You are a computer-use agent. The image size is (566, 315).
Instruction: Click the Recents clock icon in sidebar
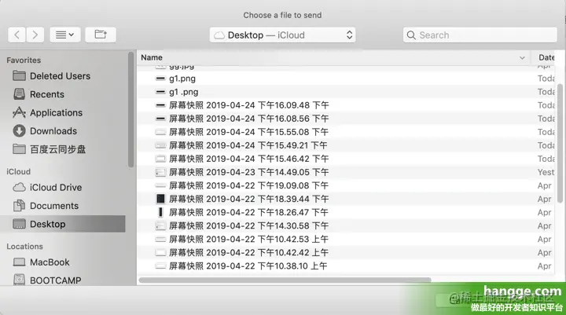click(x=19, y=94)
